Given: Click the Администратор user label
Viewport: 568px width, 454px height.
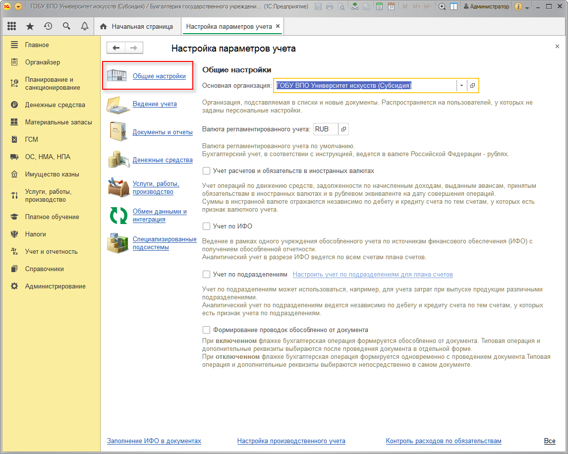Looking at the screenshot, I should 487,6.
